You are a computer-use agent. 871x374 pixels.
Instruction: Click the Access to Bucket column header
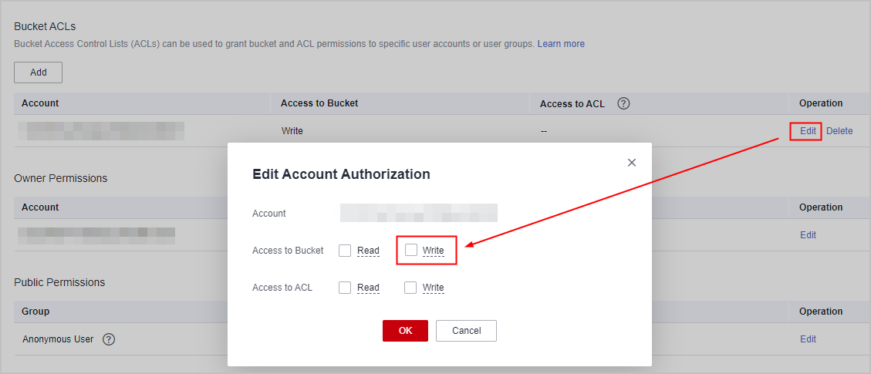pyautogui.click(x=319, y=103)
